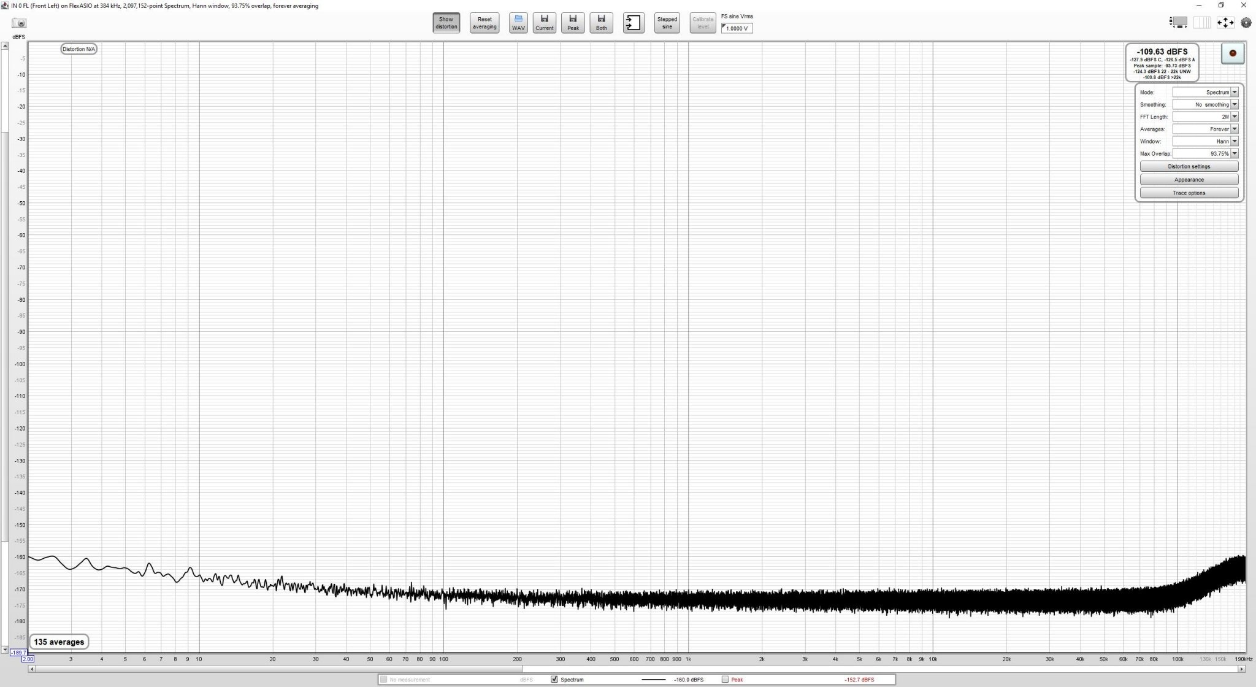Save Both current and peak traces
Image resolution: width=1256 pixels, height=687 pixels.
click(x=601, y=23)
